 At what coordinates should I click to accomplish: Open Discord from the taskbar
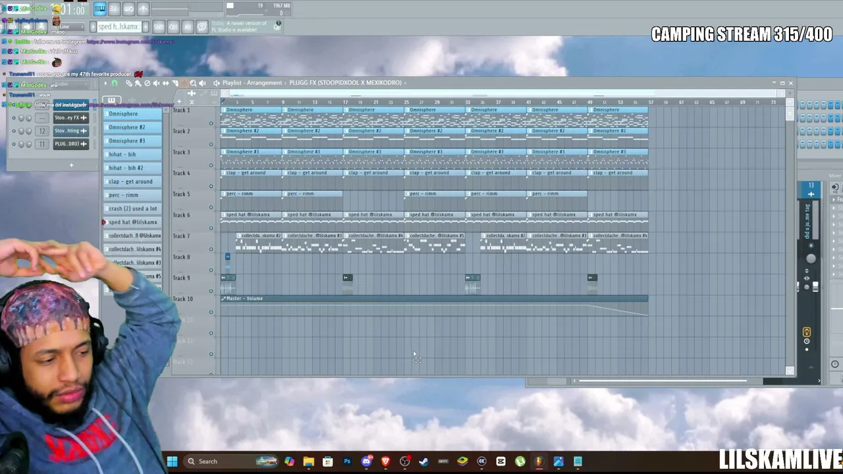pyautogui.click(x=367, y=461)
